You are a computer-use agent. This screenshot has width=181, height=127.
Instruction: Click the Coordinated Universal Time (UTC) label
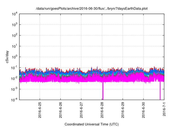tap(92, 124)
